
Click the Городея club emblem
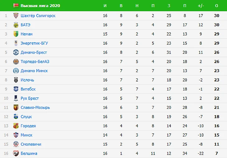pos(16,126)
